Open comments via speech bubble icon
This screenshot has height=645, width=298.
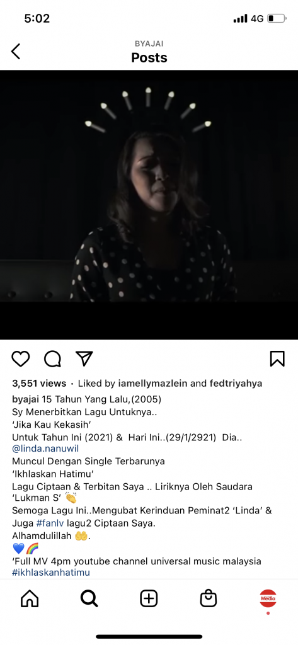tap(53, 358)
